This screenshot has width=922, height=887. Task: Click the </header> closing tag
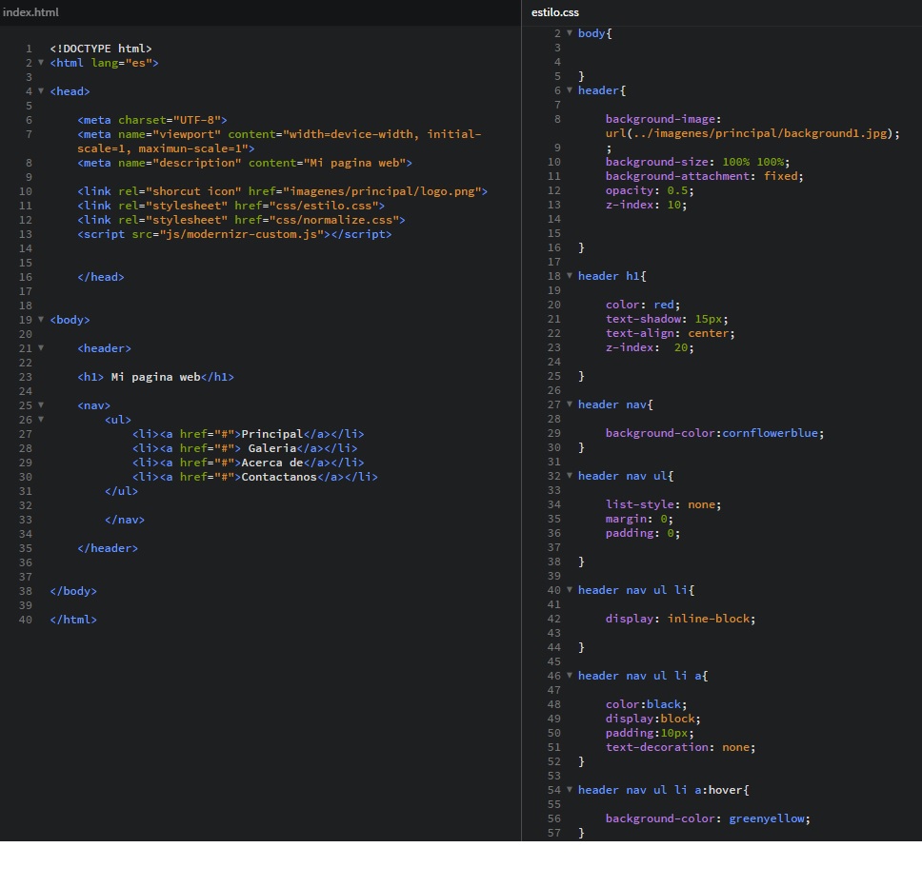[x=108, y=548]
